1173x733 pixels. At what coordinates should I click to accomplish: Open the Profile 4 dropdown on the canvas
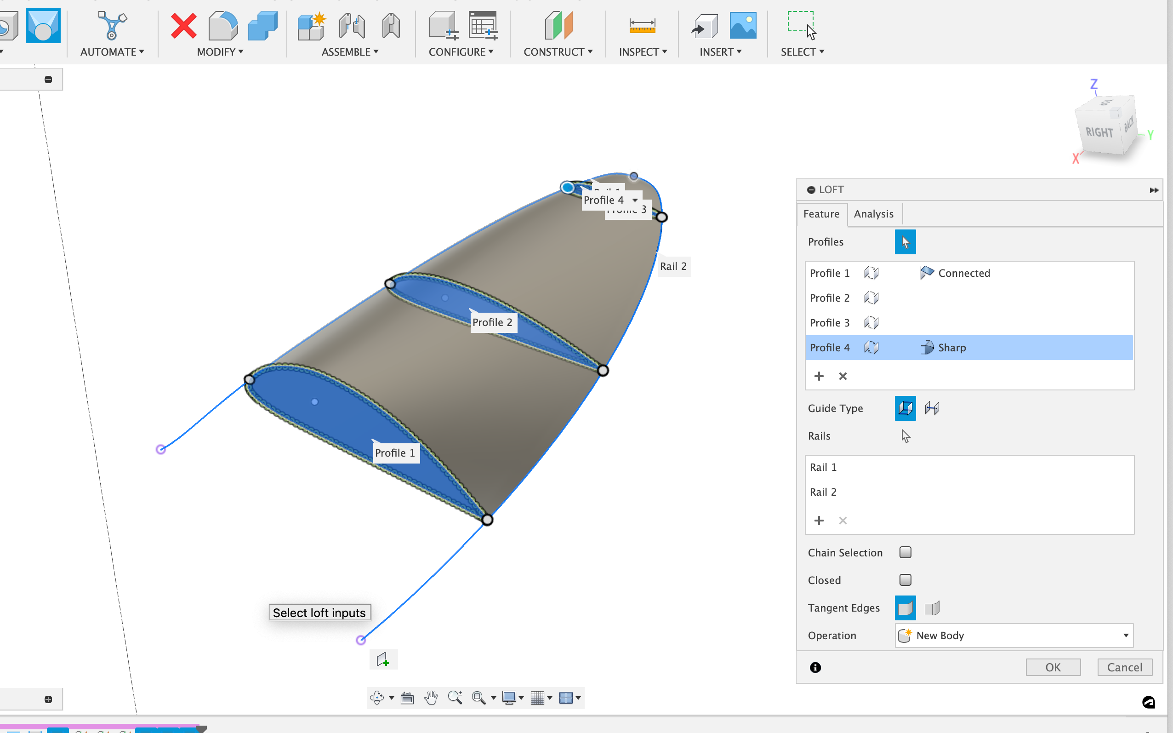[x=635, y=200]
